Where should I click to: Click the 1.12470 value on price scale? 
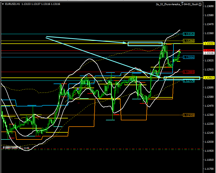(x=209, y=106)
